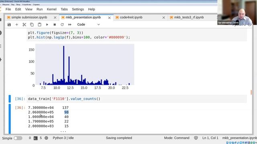Restart the kernel with the refresh icon
257x144 pixels.
(x=62, y=25)
